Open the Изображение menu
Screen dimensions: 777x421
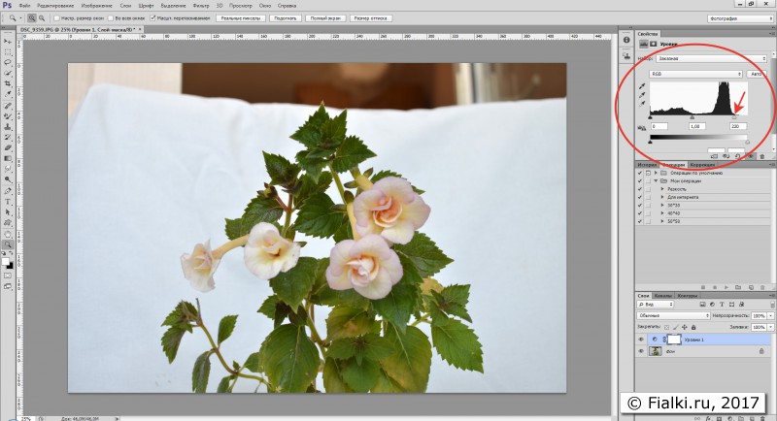click(x=96, y=6)
